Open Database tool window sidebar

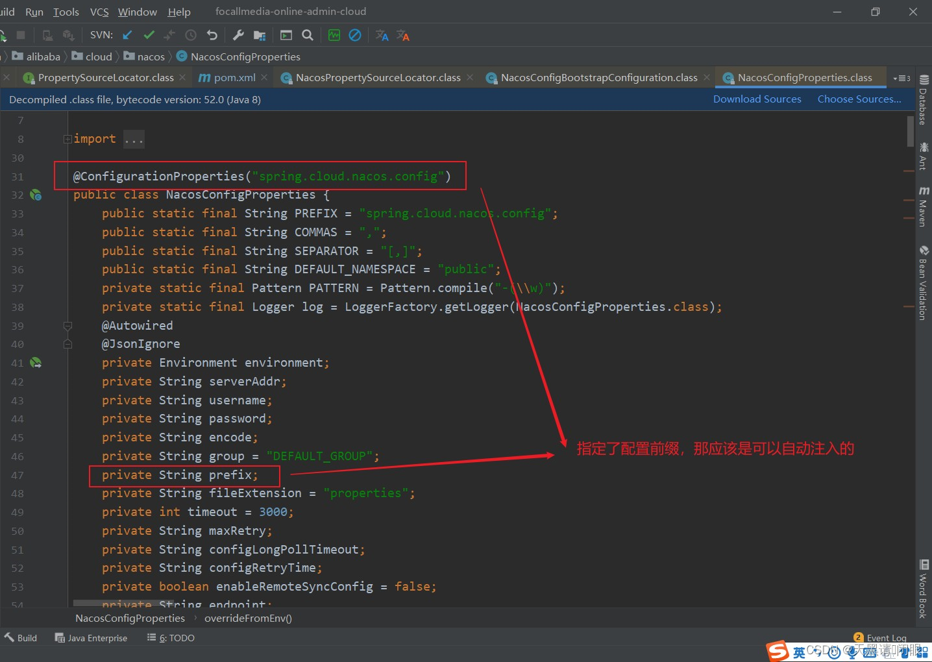pos(924,100)
